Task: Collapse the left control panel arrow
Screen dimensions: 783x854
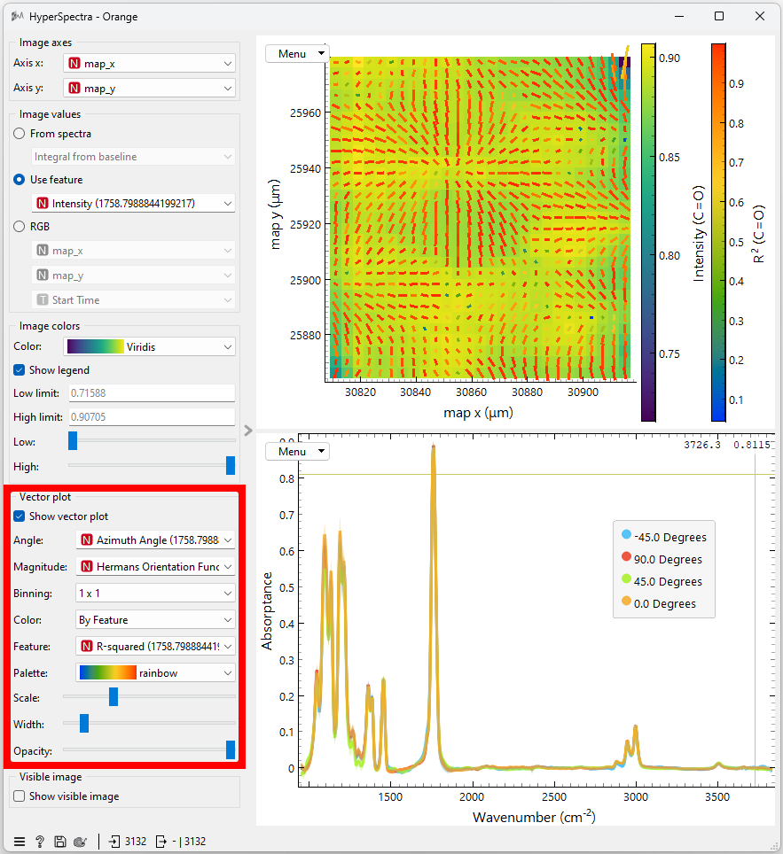Action: click(248, 431)
